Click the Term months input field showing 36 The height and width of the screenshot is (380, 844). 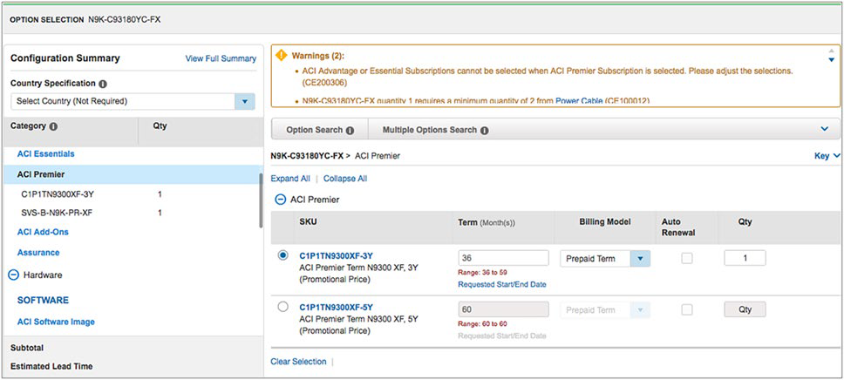503,258
